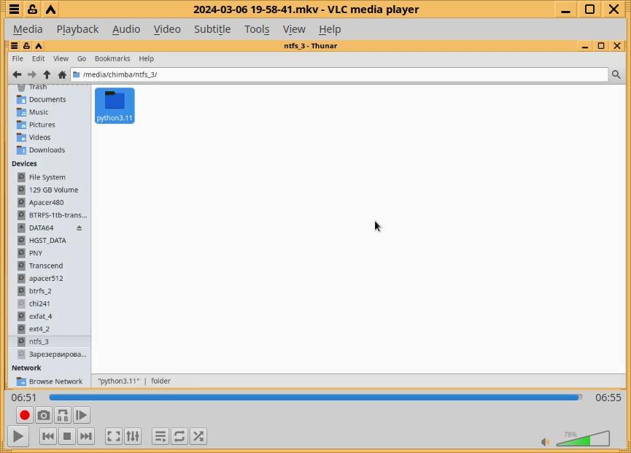Click the blue seek progress bar
The width and height of the screenshot is (631, 453).
point(315,398)
